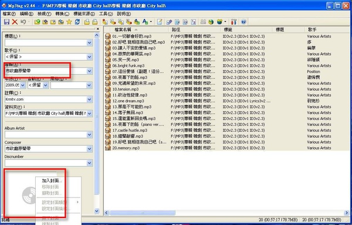The width and height of the screenshot is (352, 225).
Task: Open help with the blue question mark icon
Action: (244, 22)
